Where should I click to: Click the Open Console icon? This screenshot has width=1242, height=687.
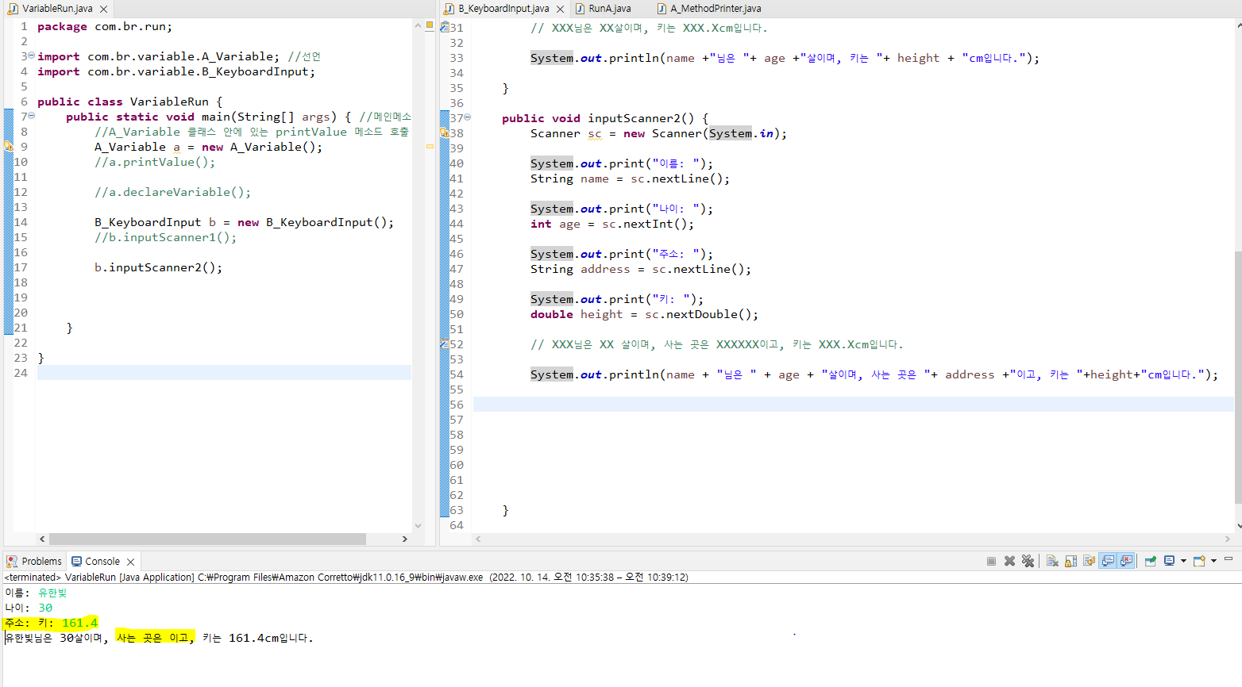click(x=1199, y=561)
